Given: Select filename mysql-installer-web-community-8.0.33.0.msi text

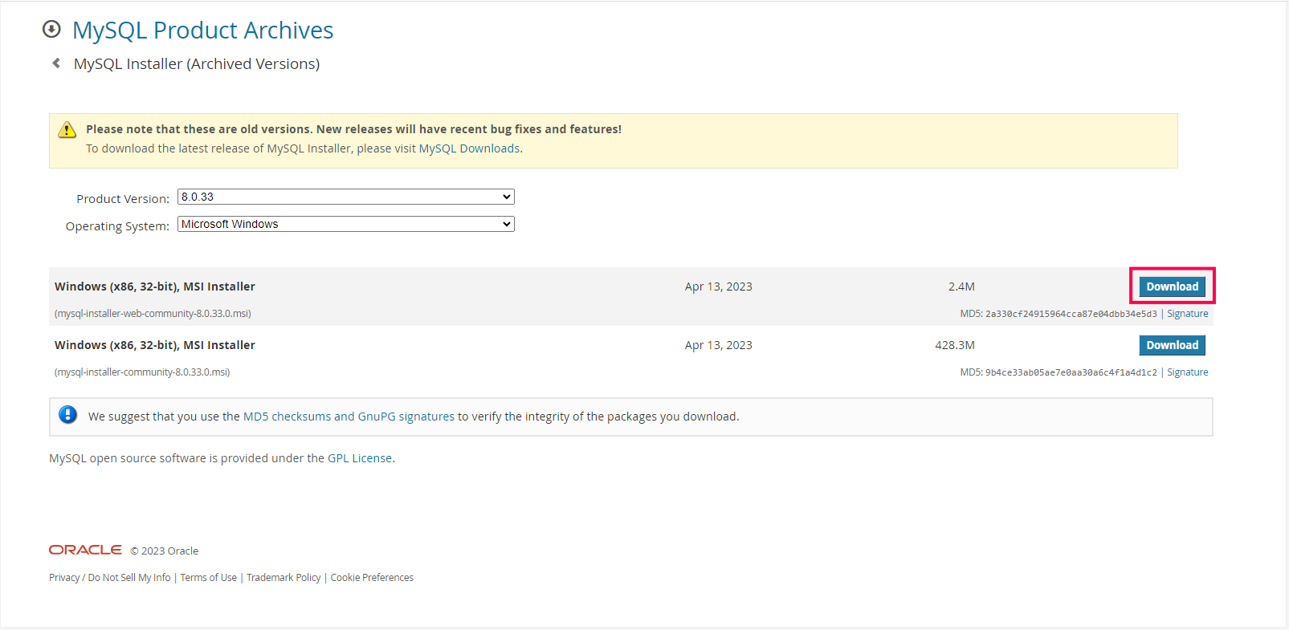Looking at the screenshot, I should pos(153,314).
